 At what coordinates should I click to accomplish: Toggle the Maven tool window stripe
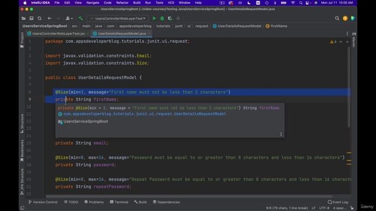pos(354,40)
